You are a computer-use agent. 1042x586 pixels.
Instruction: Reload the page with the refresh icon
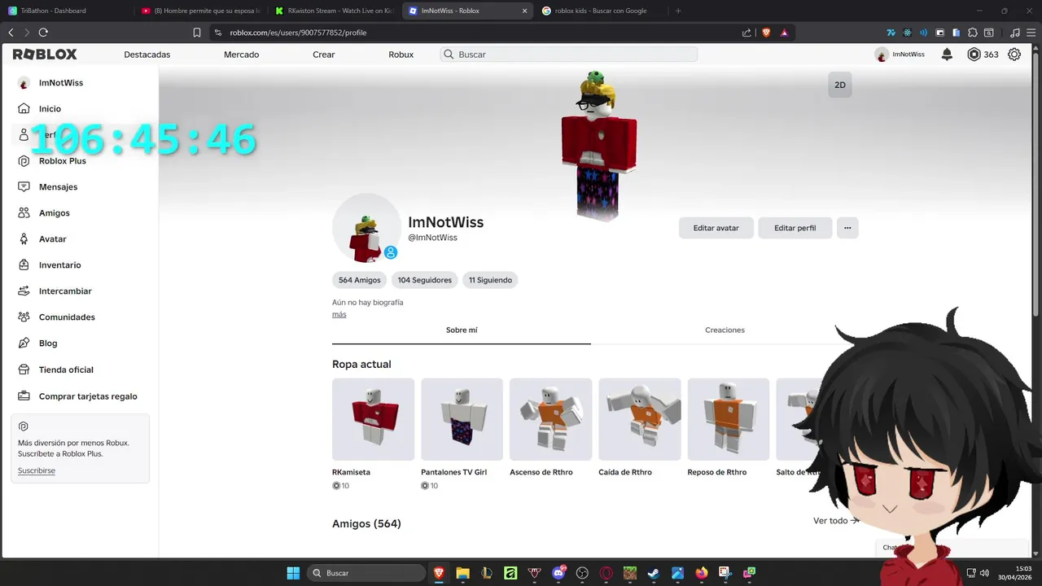[43, 33]
